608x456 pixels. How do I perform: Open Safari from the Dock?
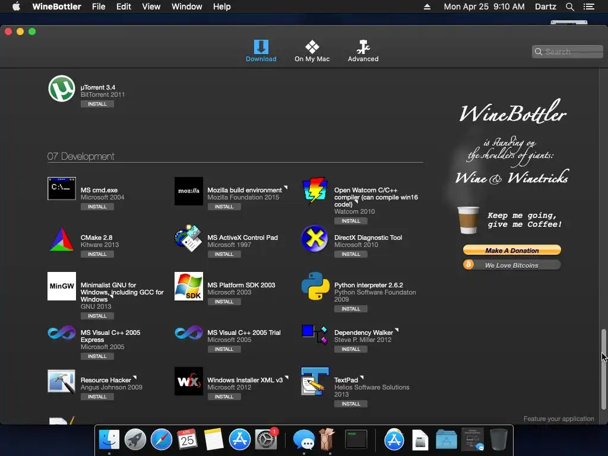coord(161,440)
